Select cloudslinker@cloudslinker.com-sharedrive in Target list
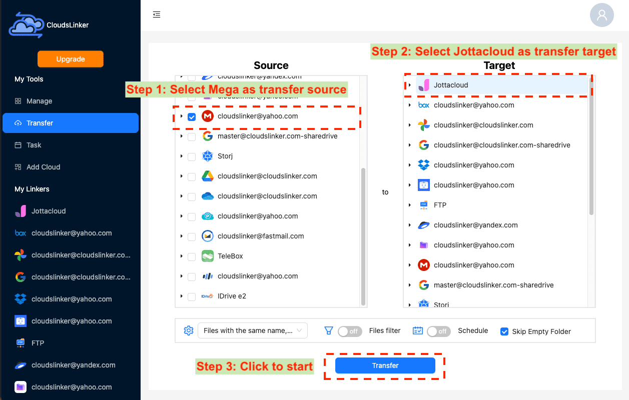The height and width of the screenshot is (400, 629). click(502, 145)
